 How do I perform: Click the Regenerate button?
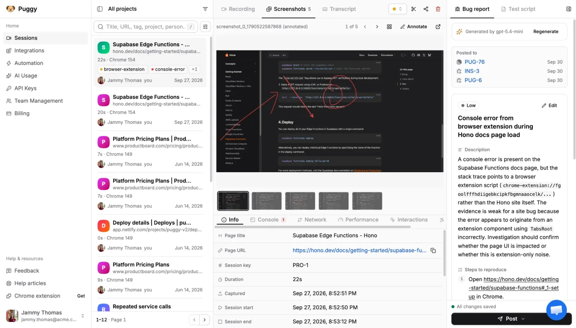[546, 32]
